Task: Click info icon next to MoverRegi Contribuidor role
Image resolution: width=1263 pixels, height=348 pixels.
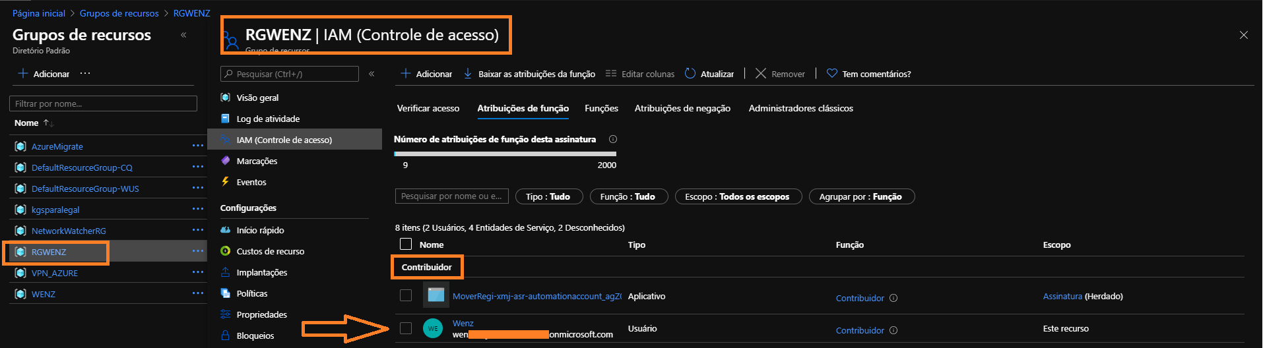Action: pos(893,298)
